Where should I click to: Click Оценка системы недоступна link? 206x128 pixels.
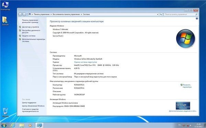[85, 62]
